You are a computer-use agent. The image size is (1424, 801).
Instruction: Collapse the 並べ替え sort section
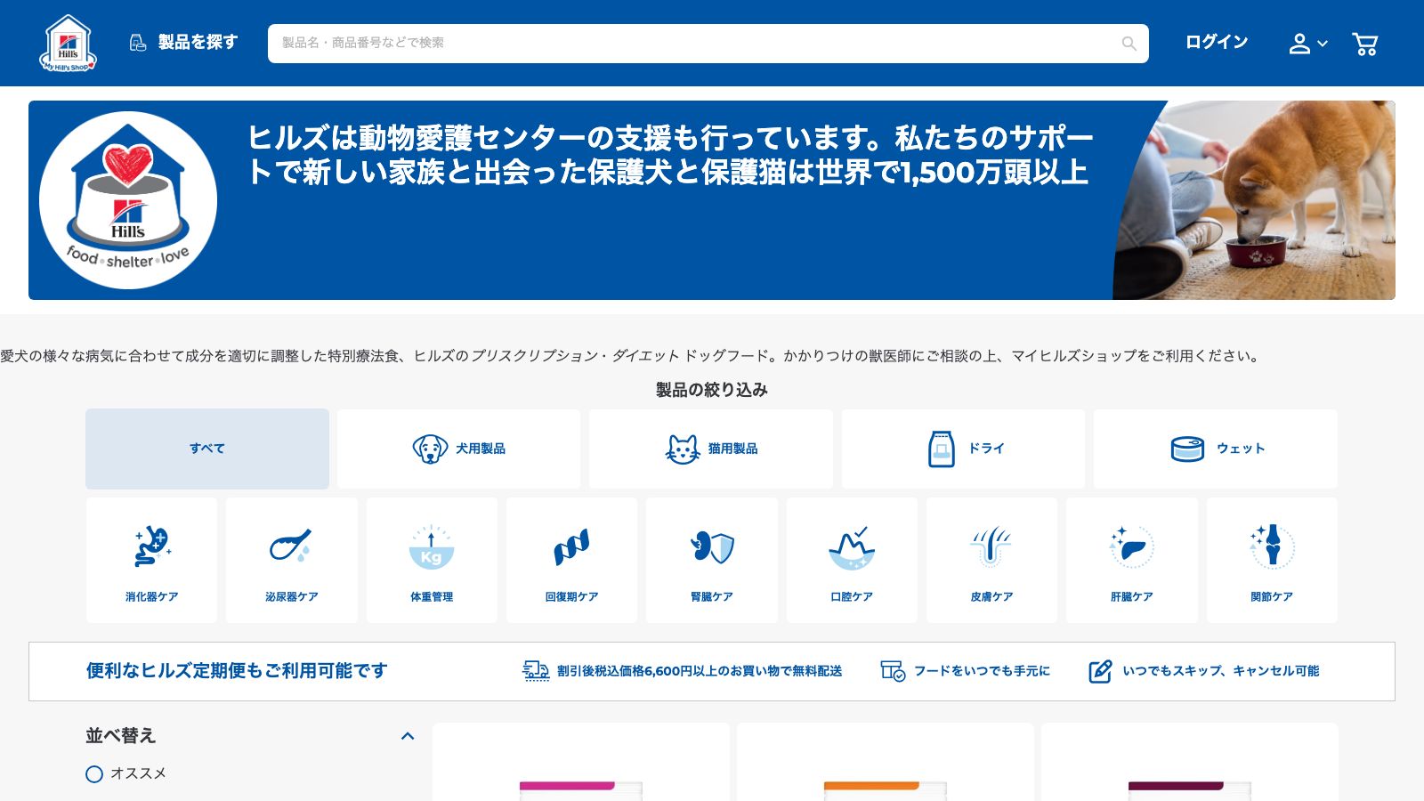408,736
